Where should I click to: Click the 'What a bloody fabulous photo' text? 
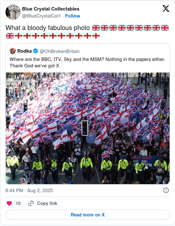click(x=47, y=28)
